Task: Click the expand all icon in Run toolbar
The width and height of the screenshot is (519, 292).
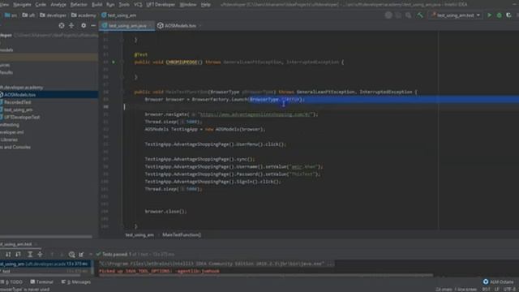Action: (x=30, y=254)
